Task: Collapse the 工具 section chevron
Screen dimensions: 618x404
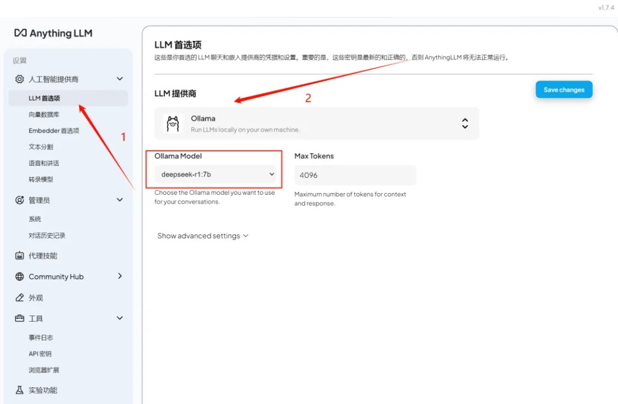Action: (120, 318)
